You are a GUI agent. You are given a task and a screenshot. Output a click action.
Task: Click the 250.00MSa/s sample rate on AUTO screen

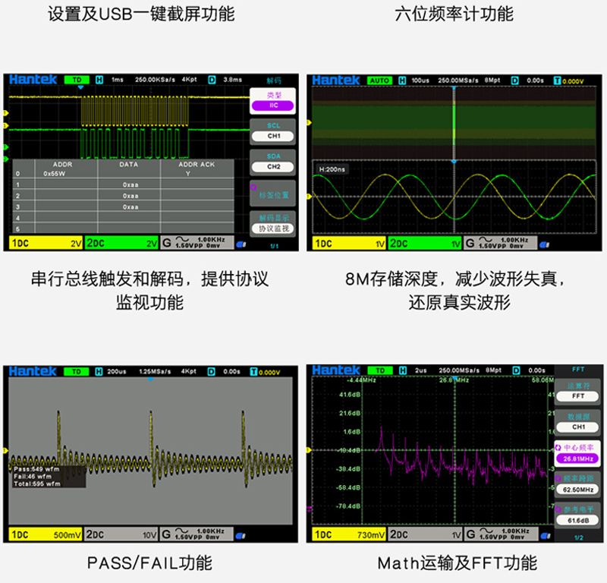(458, 80)
